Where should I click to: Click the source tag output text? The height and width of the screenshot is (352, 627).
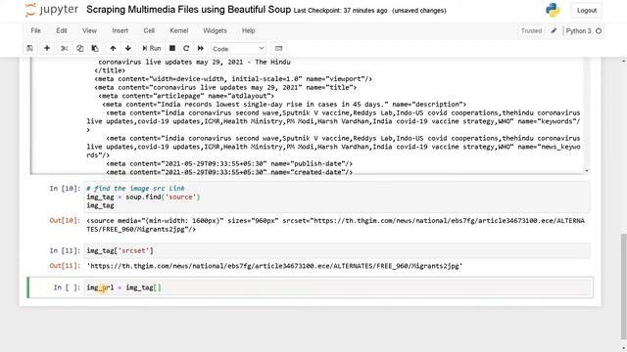pos(335,225)
